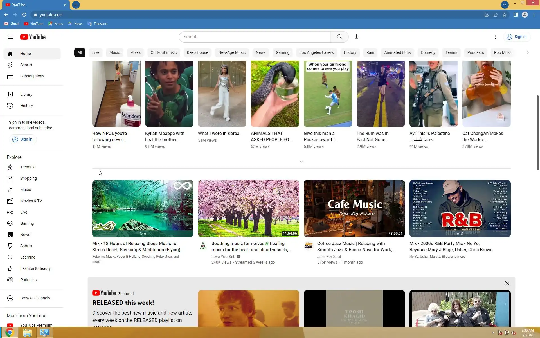Click the top-right Sign in button

coord(516,37)
